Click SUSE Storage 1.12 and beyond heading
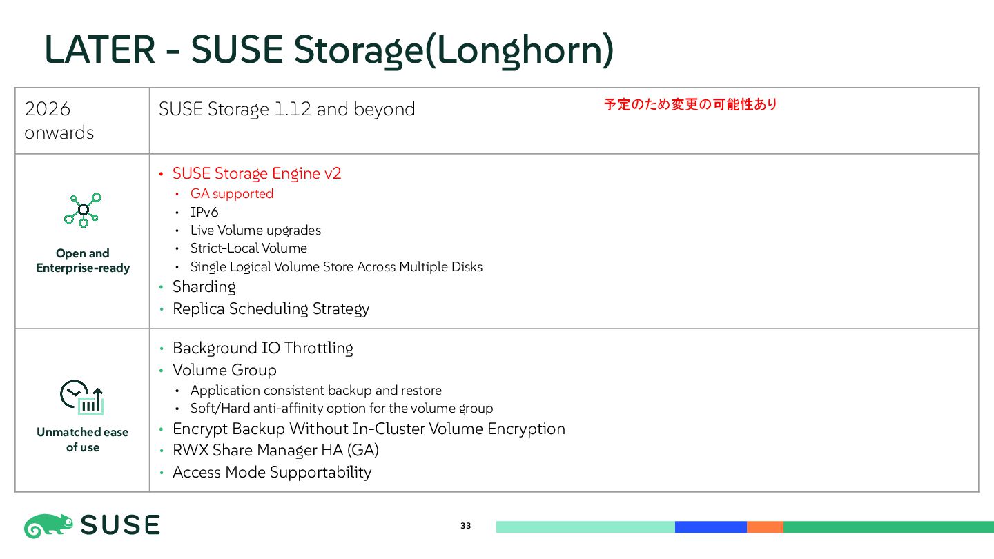Viewport: 994px width, 559px height. (286, 109)
